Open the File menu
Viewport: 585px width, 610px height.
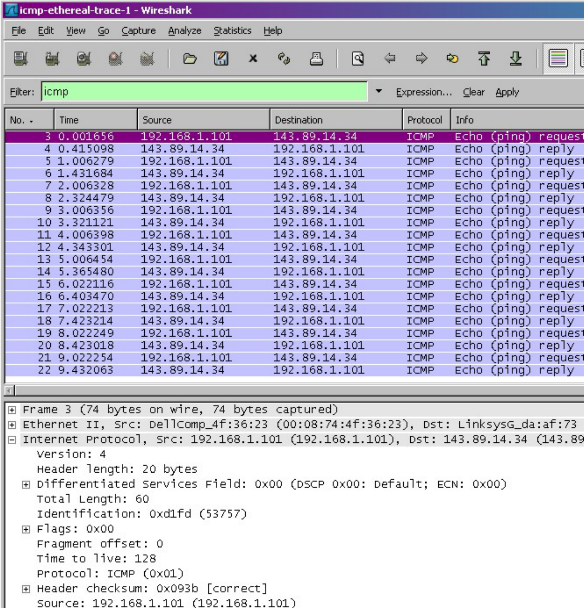(x=19, y=30)
